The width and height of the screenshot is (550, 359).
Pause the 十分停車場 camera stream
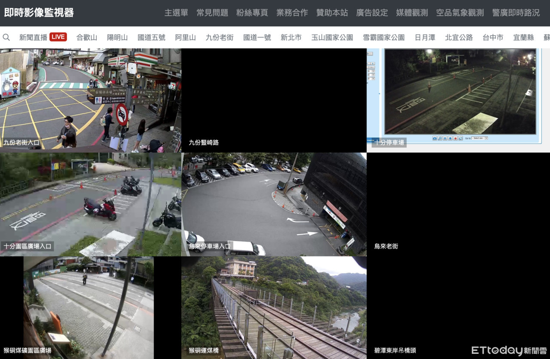pyautogui.click(x=445, y=138)
